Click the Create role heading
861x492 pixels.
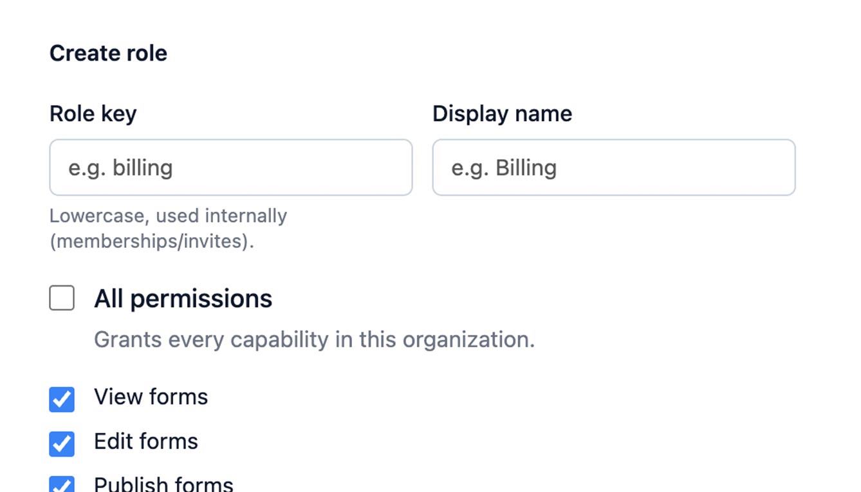coord(108,53)
